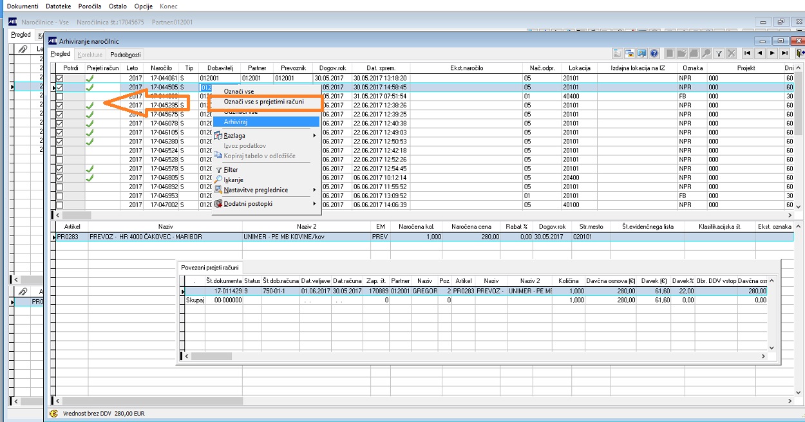805x422 pixels.
Task: Open the magnifier search toolbar icon
Action: pos(706,53)
